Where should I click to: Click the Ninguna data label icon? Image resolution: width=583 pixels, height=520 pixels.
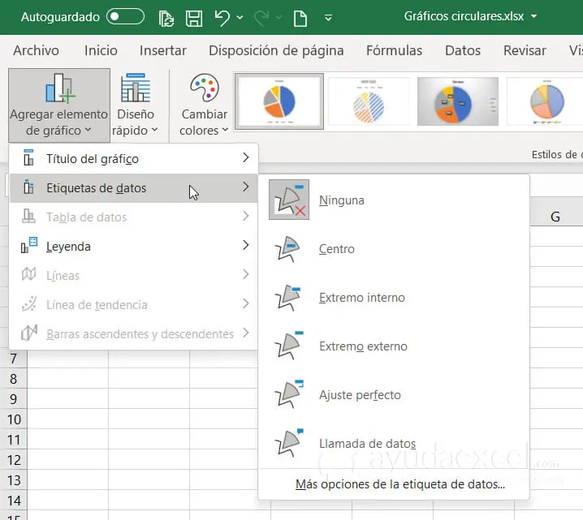point(289,200)
